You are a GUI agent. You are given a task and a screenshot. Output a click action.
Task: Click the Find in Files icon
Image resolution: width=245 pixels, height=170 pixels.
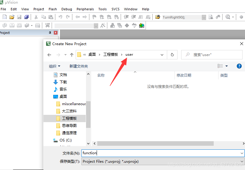coord(158,17)
